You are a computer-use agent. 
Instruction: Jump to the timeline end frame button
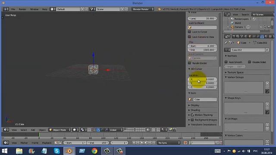(154, 143)
